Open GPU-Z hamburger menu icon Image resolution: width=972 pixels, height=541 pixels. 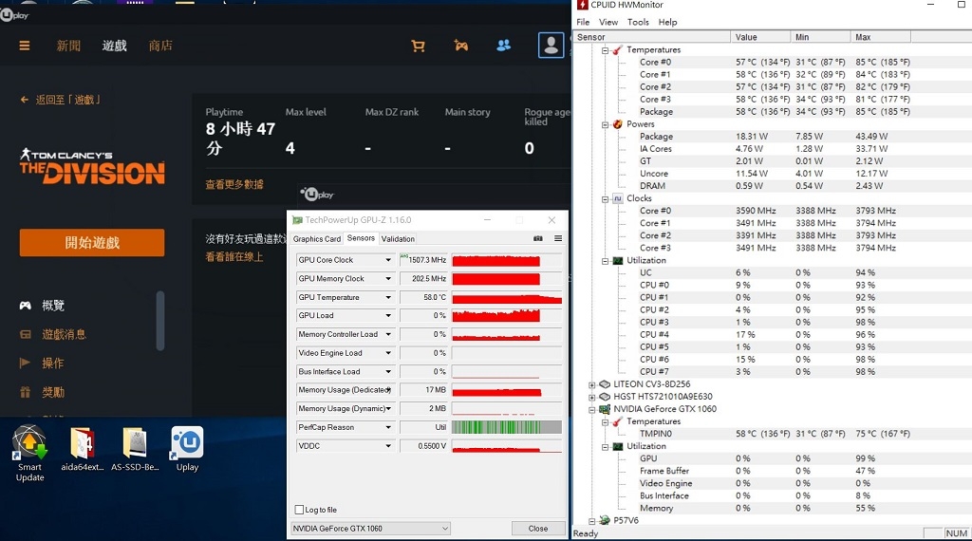click(558, 238)
